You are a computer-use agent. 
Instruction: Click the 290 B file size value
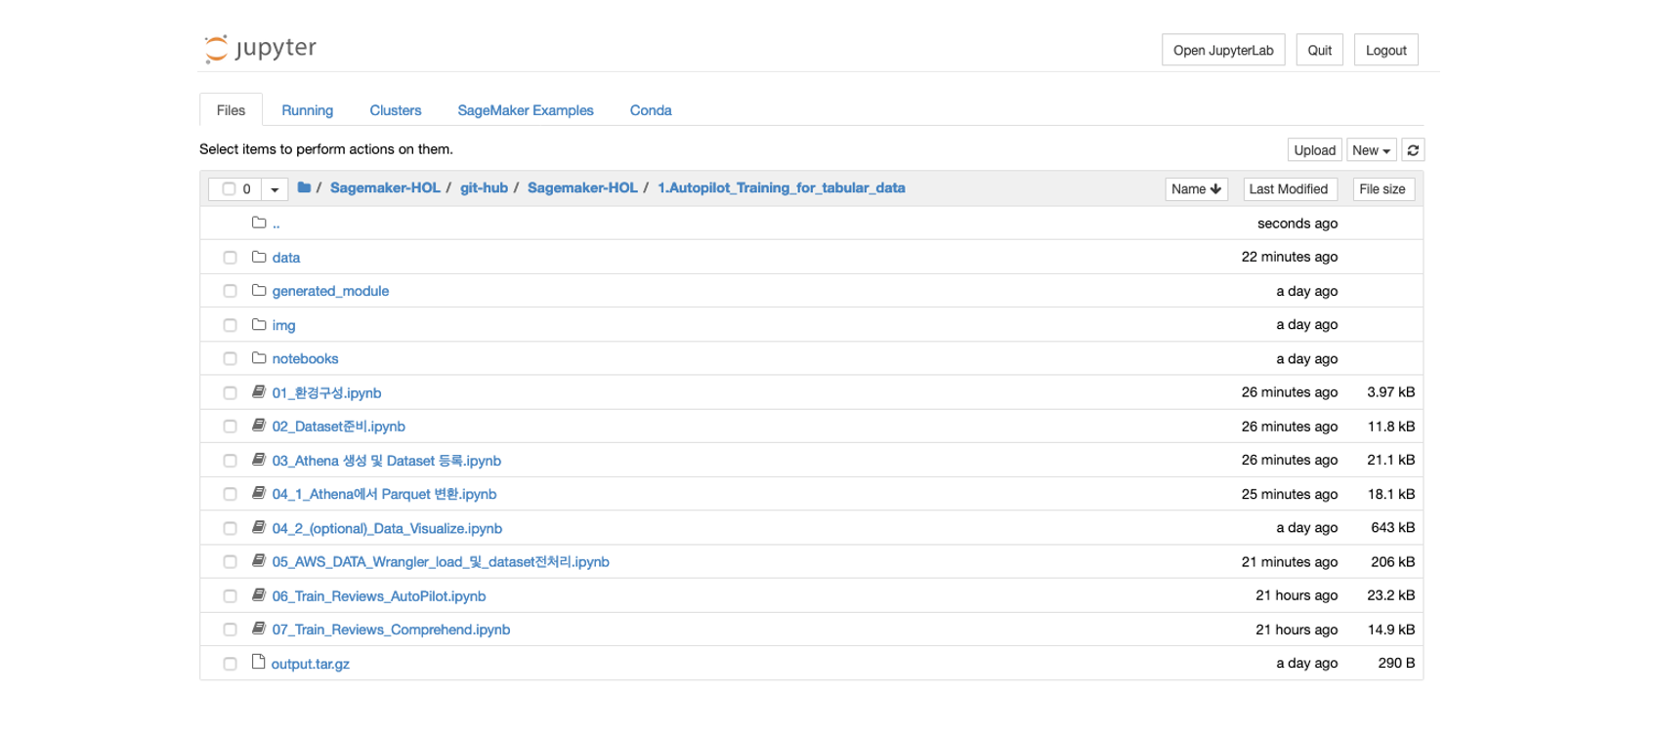point(1396,663)
